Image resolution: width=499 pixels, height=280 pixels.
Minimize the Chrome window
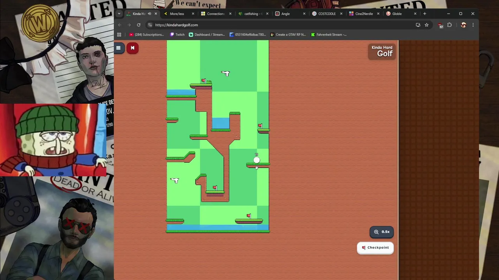(448, 14)
